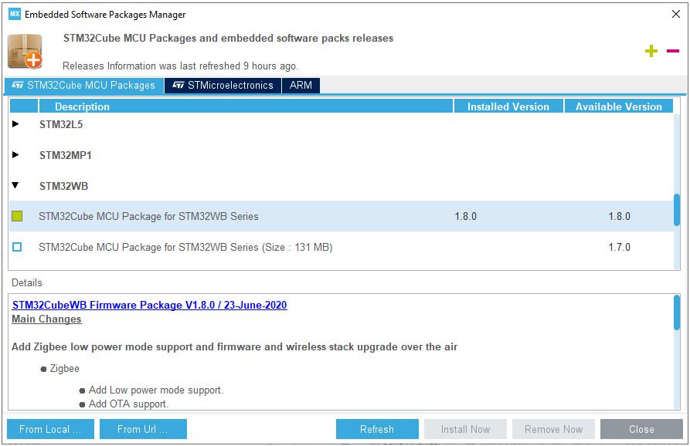Click the packages list scrollbar thumb

(x=677, y=210)
